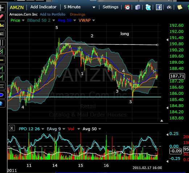Click Add Indicator menu item
The height and width of the screenshot is (173, 189).
click(43, 7)
